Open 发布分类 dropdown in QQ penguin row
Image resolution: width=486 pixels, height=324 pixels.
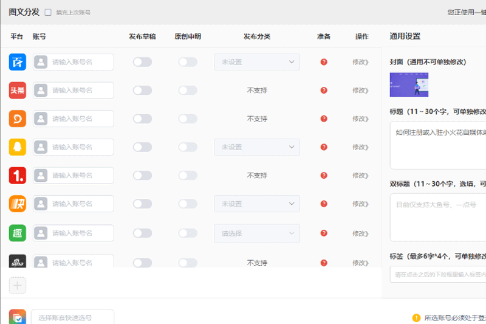point(256,147)
